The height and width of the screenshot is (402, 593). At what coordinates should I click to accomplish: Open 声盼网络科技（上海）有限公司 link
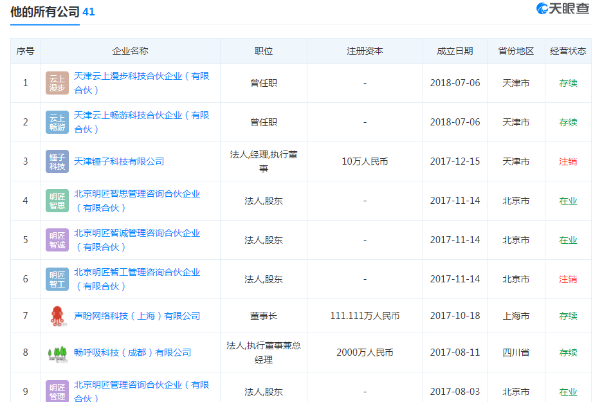(x=137, y=316)
